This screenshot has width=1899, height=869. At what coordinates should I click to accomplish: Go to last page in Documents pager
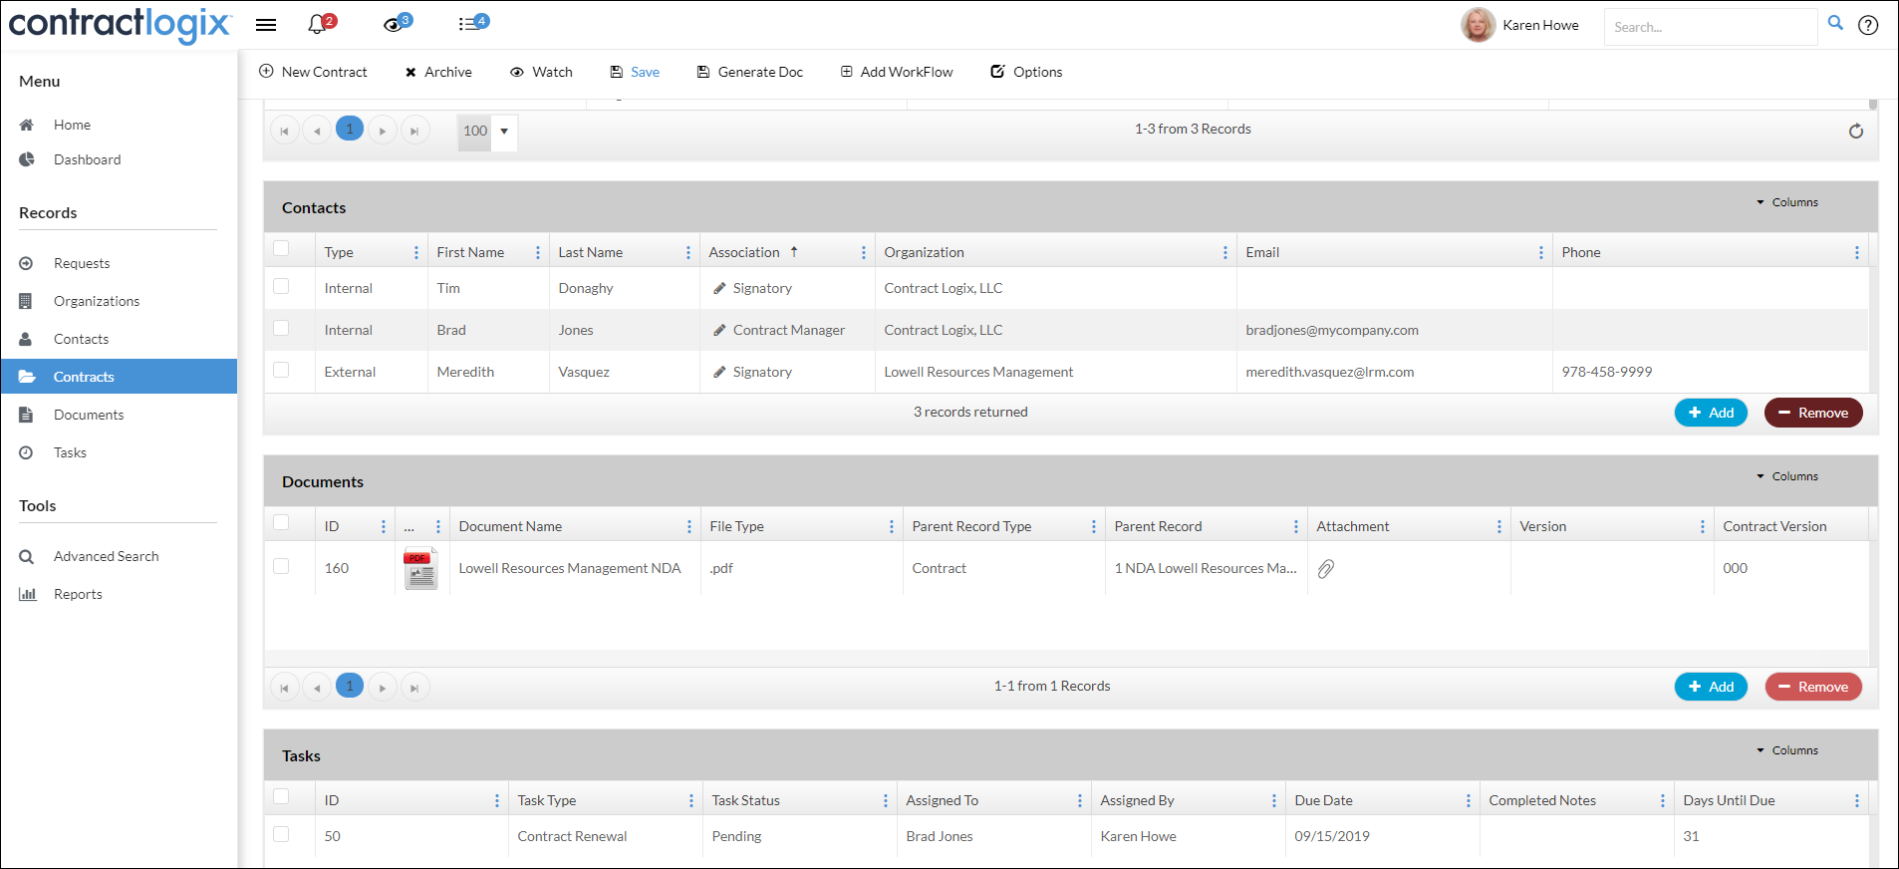(x=414, y=687)
